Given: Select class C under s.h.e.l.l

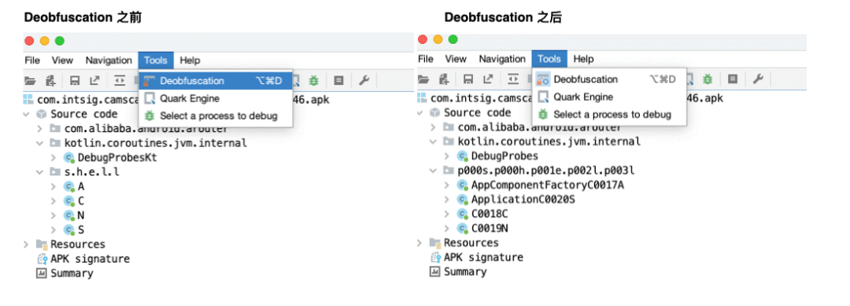Looking at the screenshot, I should click(81, 201).
